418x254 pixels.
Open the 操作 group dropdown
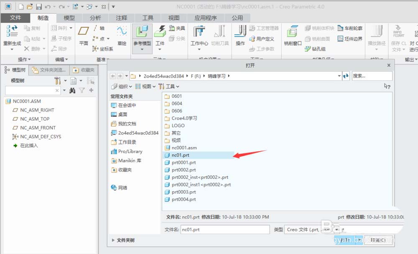click(24, 59)
